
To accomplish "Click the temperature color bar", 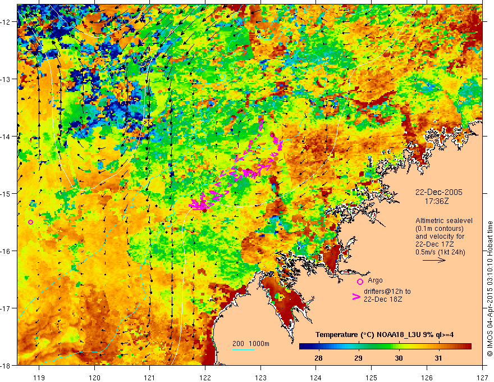I will tap(385, 347).
